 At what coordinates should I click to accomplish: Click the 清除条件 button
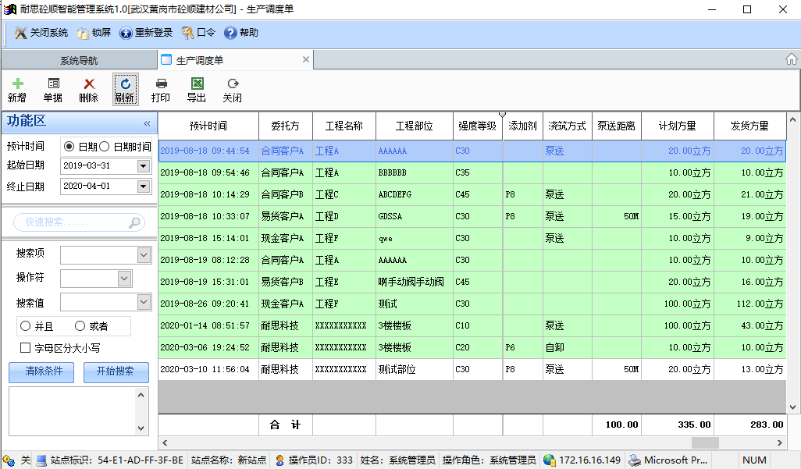click(44, 372)
